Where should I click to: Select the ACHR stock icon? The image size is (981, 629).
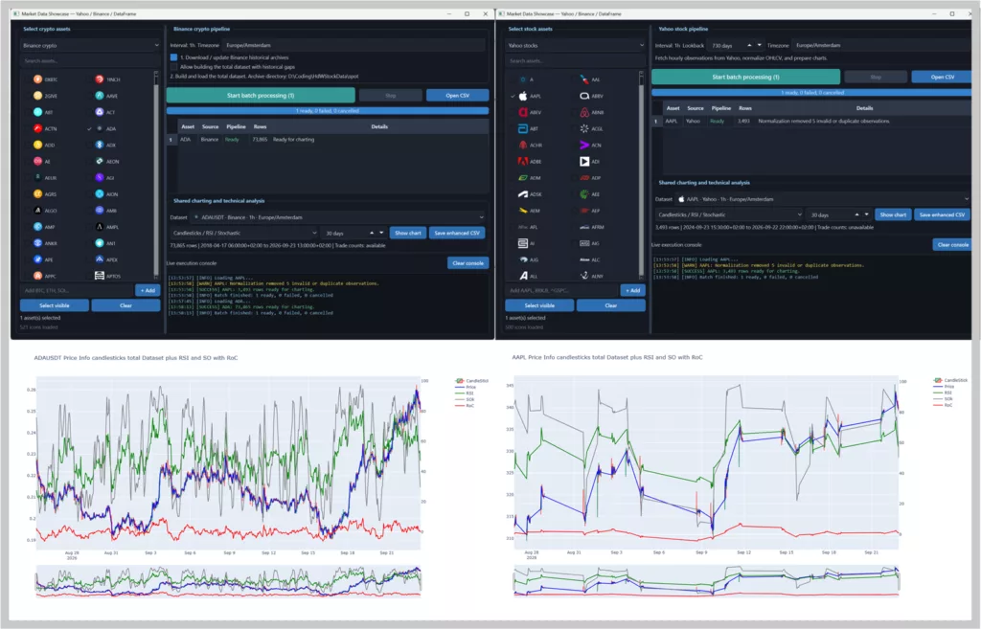523,145
